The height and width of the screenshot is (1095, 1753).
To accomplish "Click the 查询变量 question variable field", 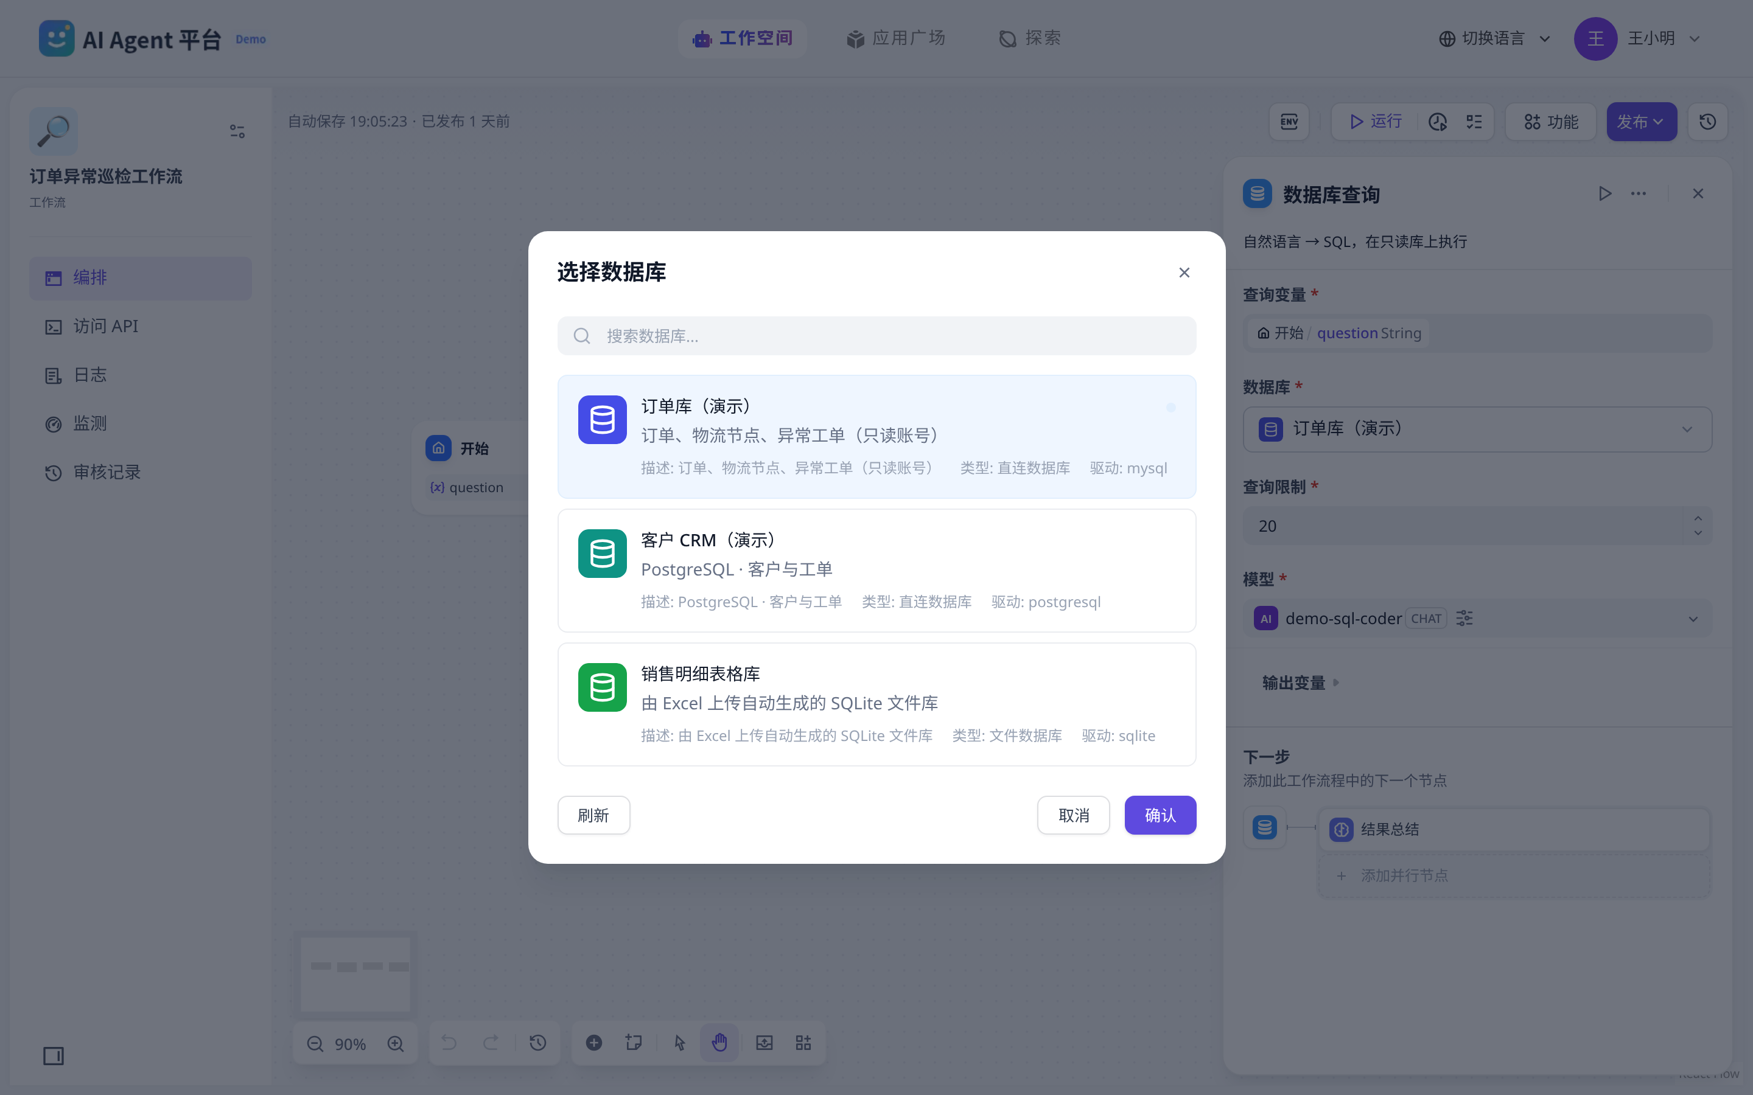I will [x=1478, y=333].
